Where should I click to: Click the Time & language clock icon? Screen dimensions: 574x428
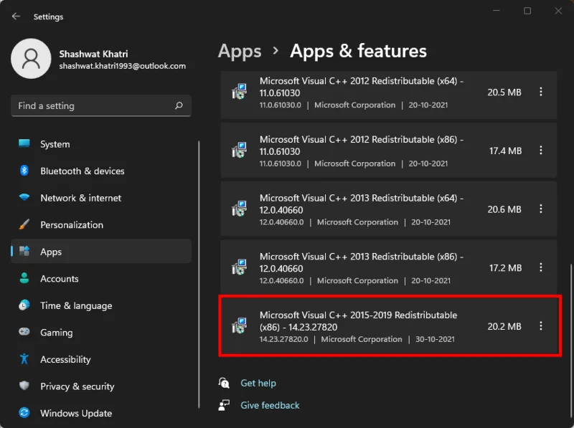pos(24,305)
